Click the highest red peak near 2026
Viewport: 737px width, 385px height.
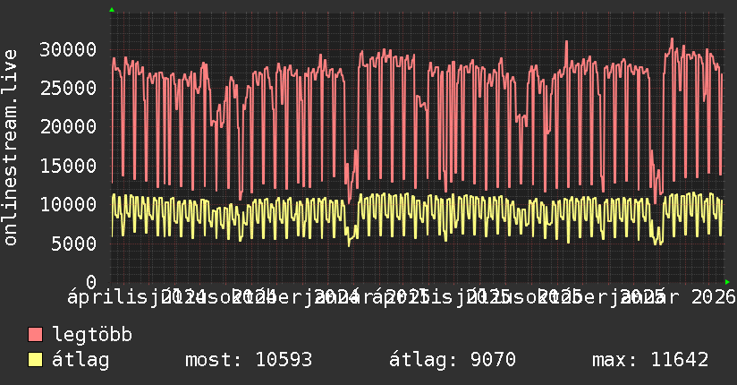pos(672,39)
